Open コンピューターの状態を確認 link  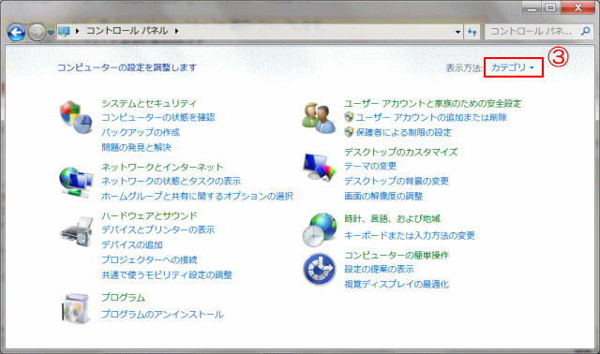click(158, 117)
